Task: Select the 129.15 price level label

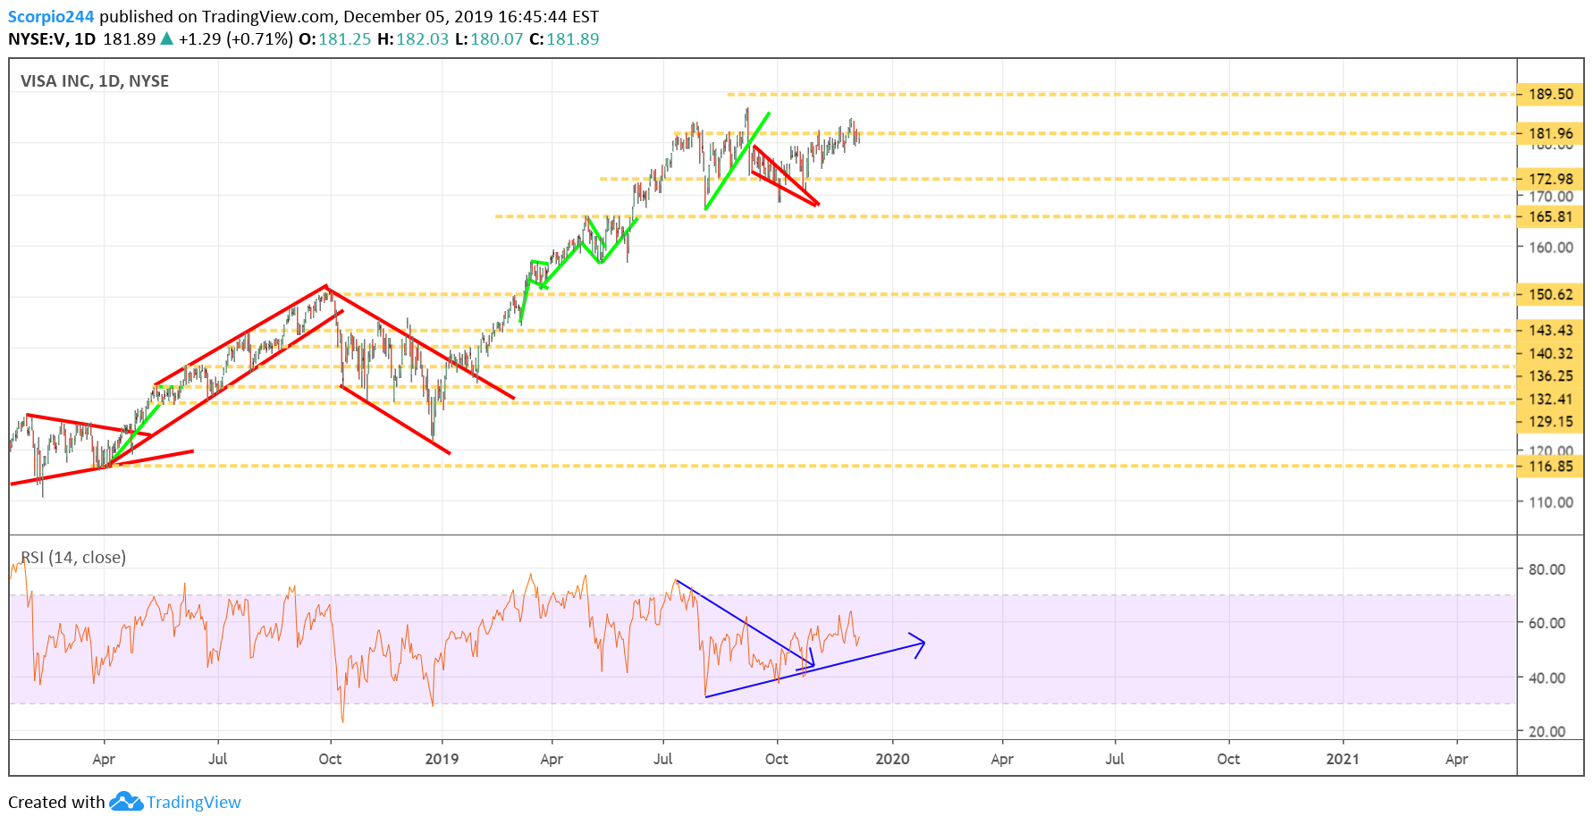Action: tap(1550, 421)
